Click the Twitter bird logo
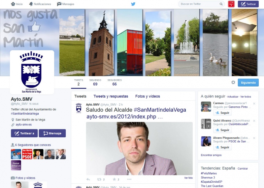This screenshot has width=264, height=188. 133,4
